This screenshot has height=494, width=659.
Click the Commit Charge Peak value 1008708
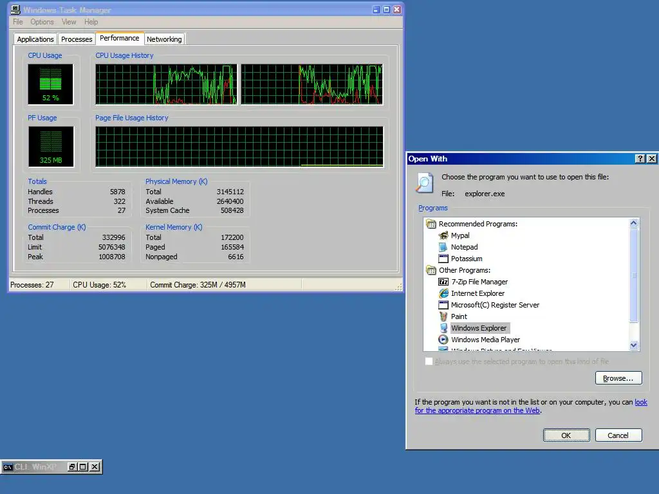tap(112, 257)
